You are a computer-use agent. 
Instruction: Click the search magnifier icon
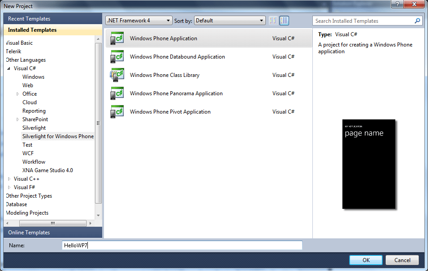[x=417, y=21]
